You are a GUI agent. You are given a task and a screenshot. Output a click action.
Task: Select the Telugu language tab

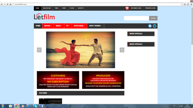coord(72,8)
